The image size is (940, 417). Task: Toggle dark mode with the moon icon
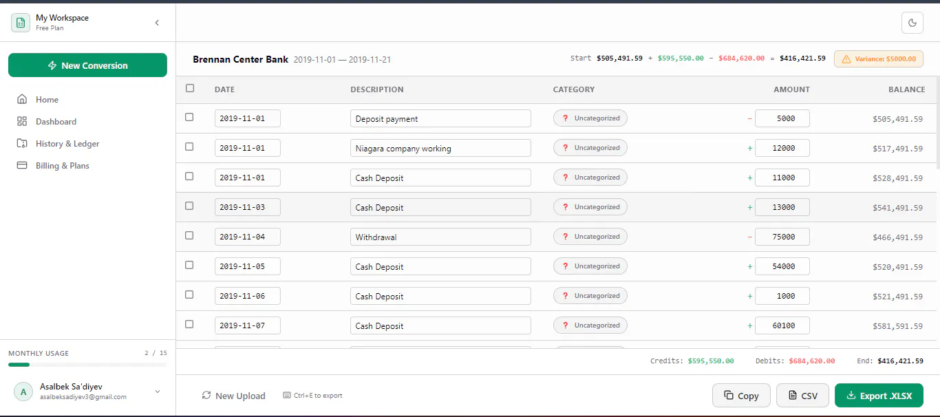click(912, 23)
